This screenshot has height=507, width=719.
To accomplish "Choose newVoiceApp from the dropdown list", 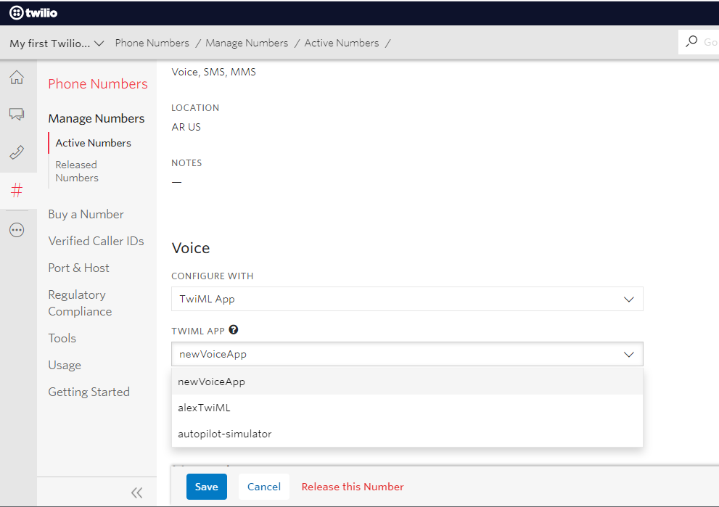I will point(407,382).
